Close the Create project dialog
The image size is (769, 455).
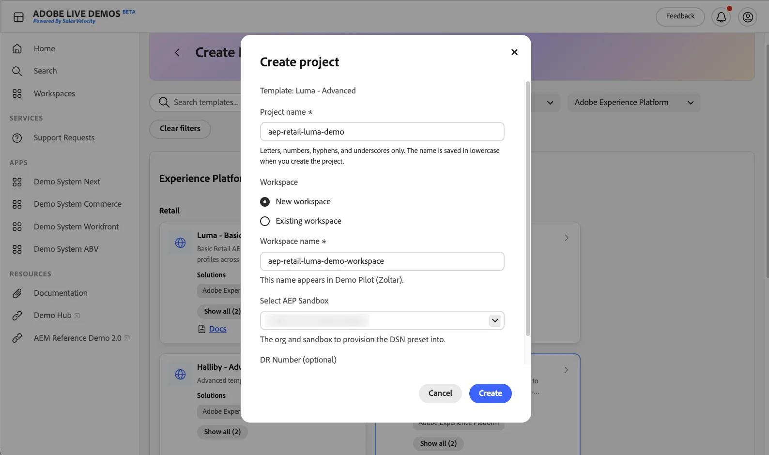tap(514, 52)
